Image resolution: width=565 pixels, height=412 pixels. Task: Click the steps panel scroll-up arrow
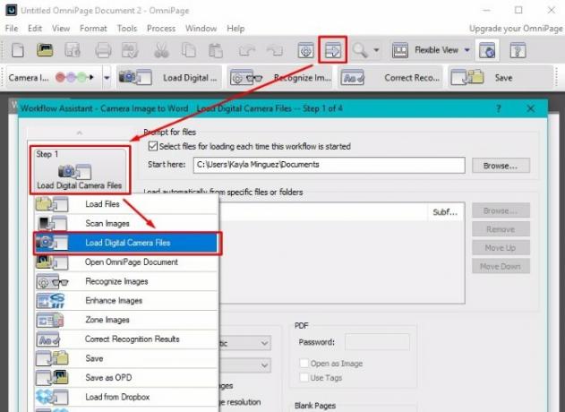point(80,133)
